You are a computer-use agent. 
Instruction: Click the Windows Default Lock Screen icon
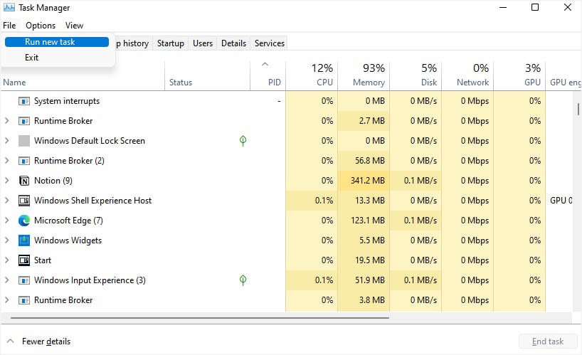pos(24,141)
